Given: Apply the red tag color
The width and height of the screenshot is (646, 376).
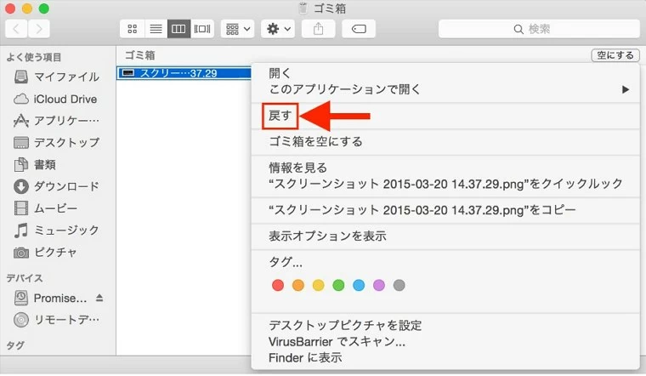Looking at the screenshot, I should (277, 285).
